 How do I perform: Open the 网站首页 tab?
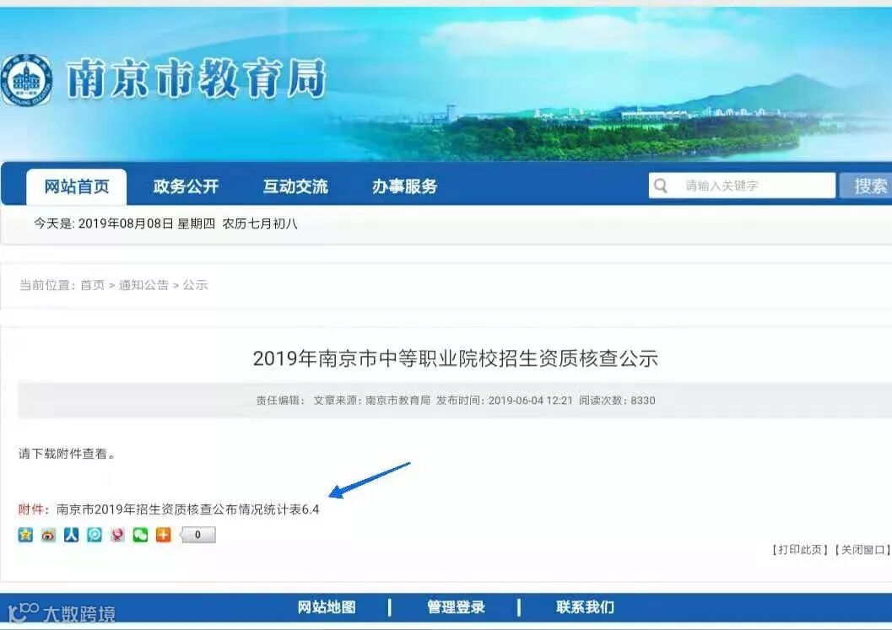tap(77, 186)
